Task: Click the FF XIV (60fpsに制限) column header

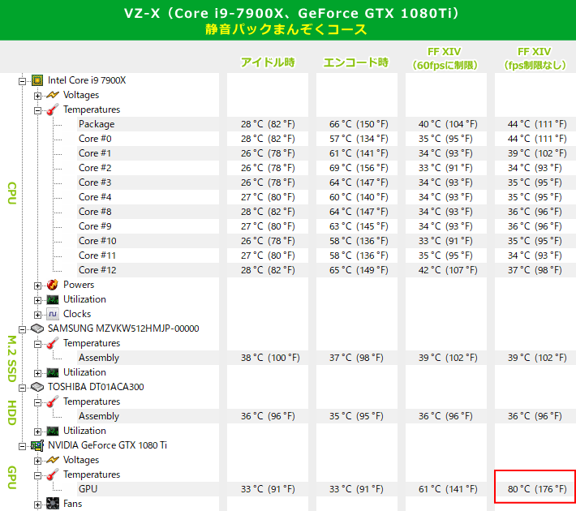Action: [x=445, y=58]
